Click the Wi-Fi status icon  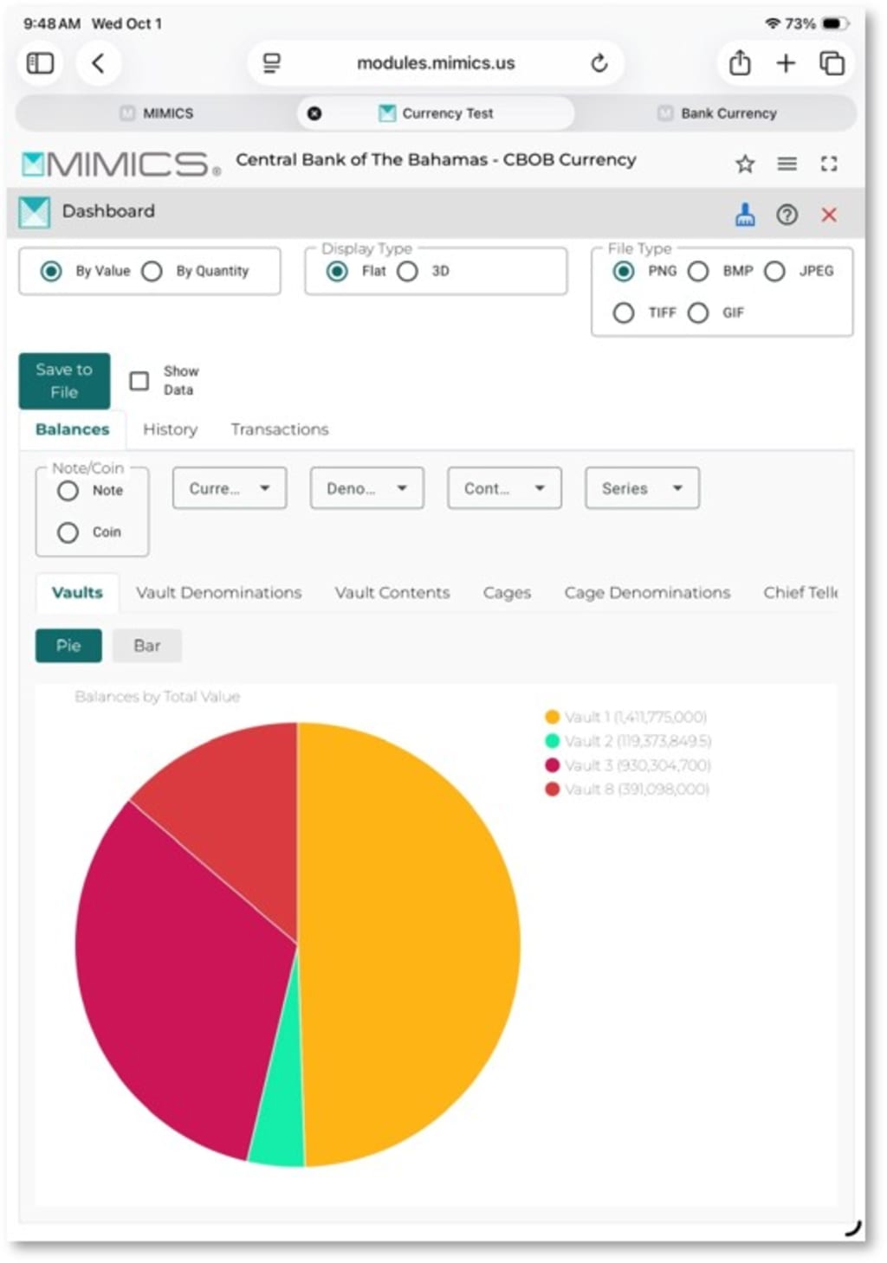(x=773, y=24)
